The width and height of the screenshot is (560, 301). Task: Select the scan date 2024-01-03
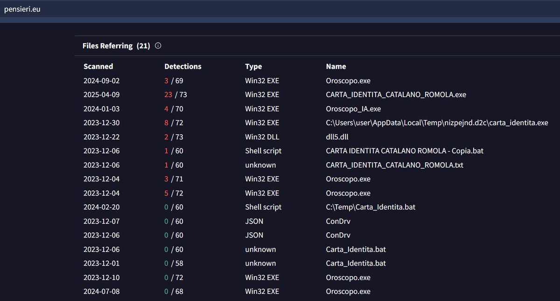pos(101,108)
